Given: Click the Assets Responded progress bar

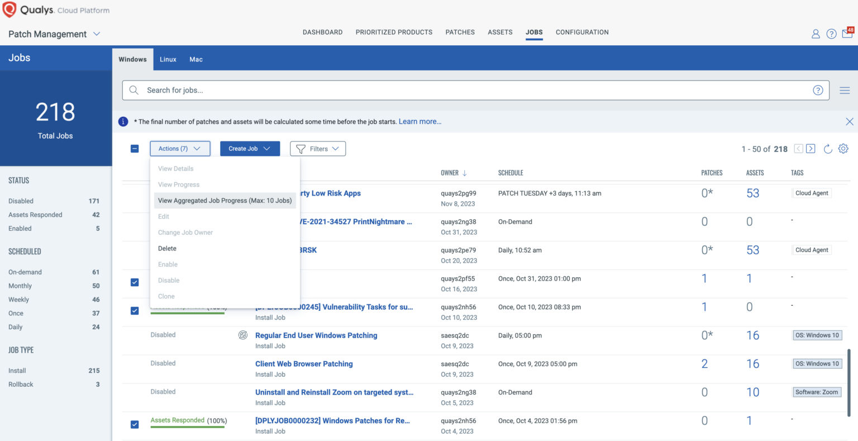Looking at the screenshot, I should [x=188, y=426].
